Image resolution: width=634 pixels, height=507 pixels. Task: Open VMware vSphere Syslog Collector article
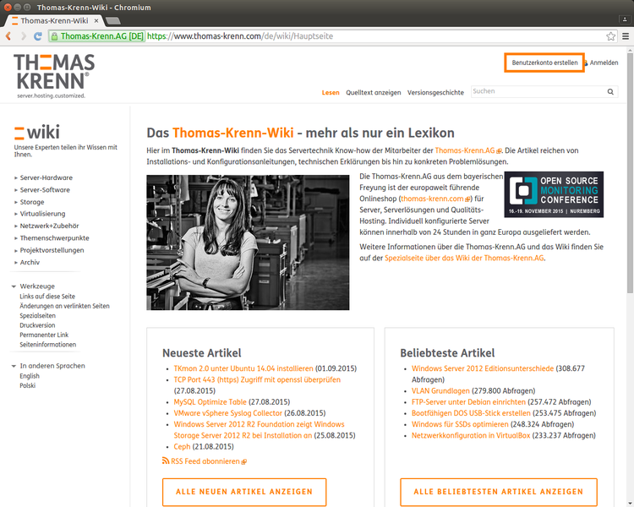pos(228,413)
